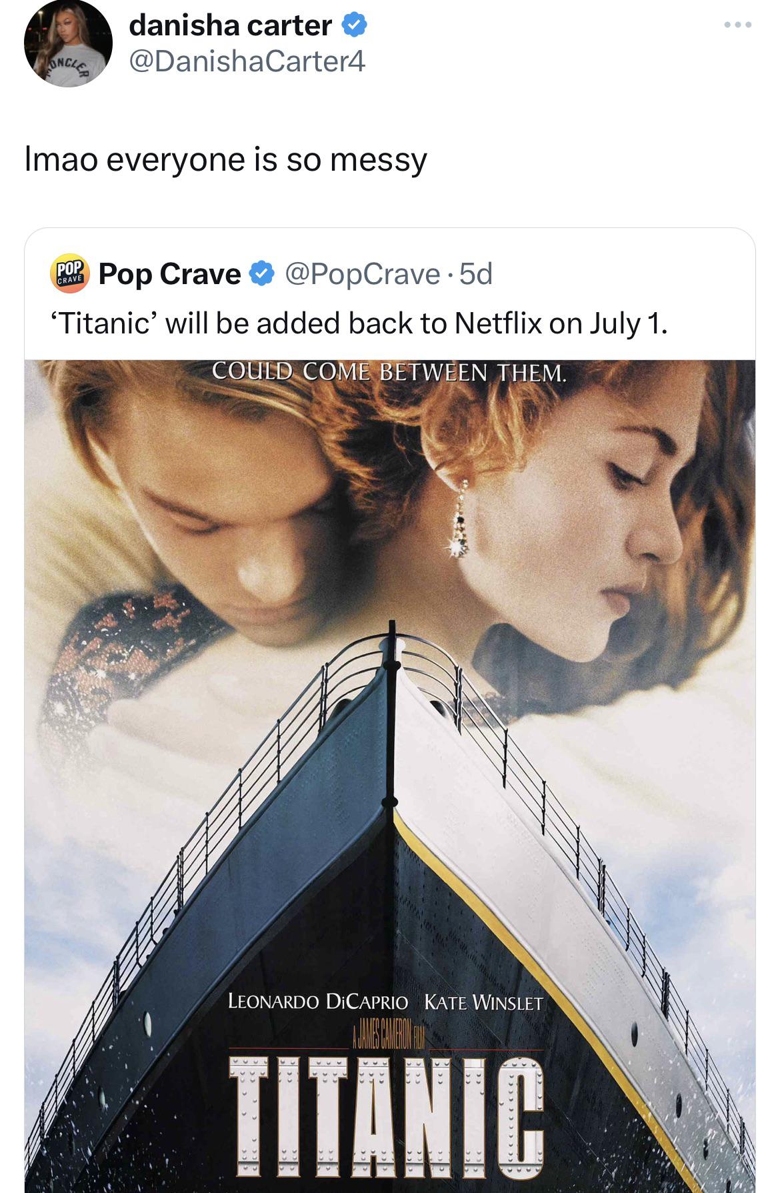Viewport: 780px width, 1193px height.
Task: Click Pop Crave's blue verified checkmark
Action: click(x=262, y=273)
